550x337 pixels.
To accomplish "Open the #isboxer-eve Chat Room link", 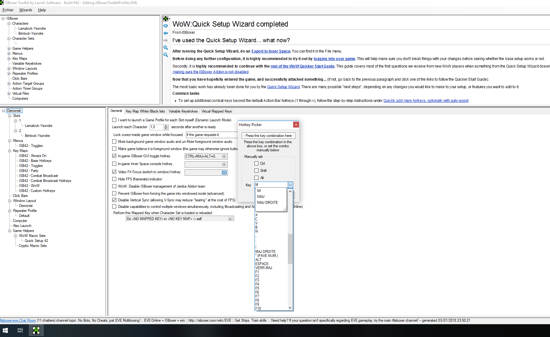I will [18, 320].
